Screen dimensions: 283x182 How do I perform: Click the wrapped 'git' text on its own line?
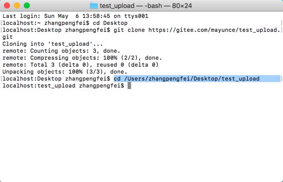(x=7, y=37)
